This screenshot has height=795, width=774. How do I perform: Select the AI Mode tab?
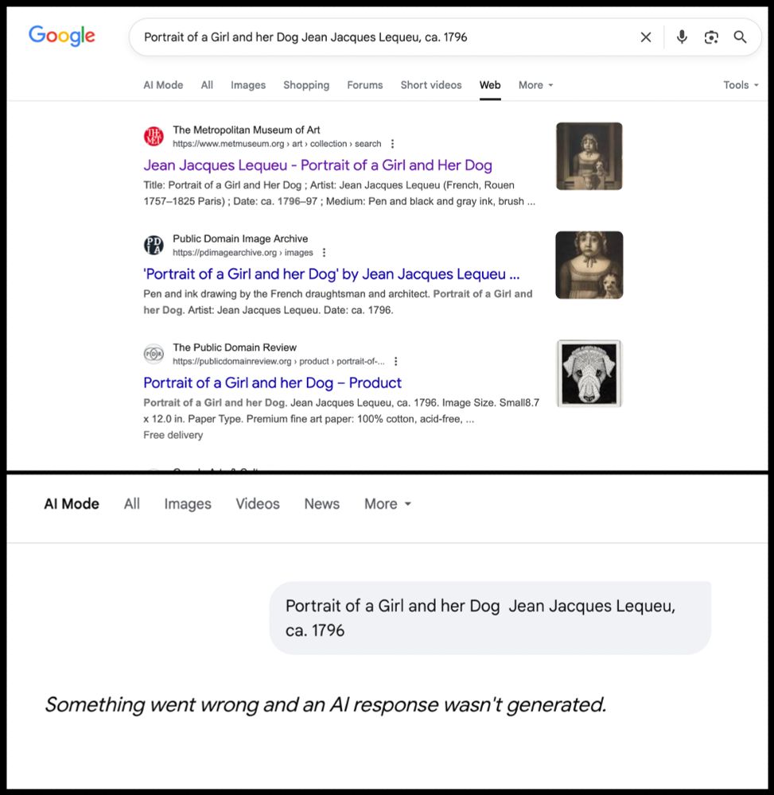pos(162,85)
